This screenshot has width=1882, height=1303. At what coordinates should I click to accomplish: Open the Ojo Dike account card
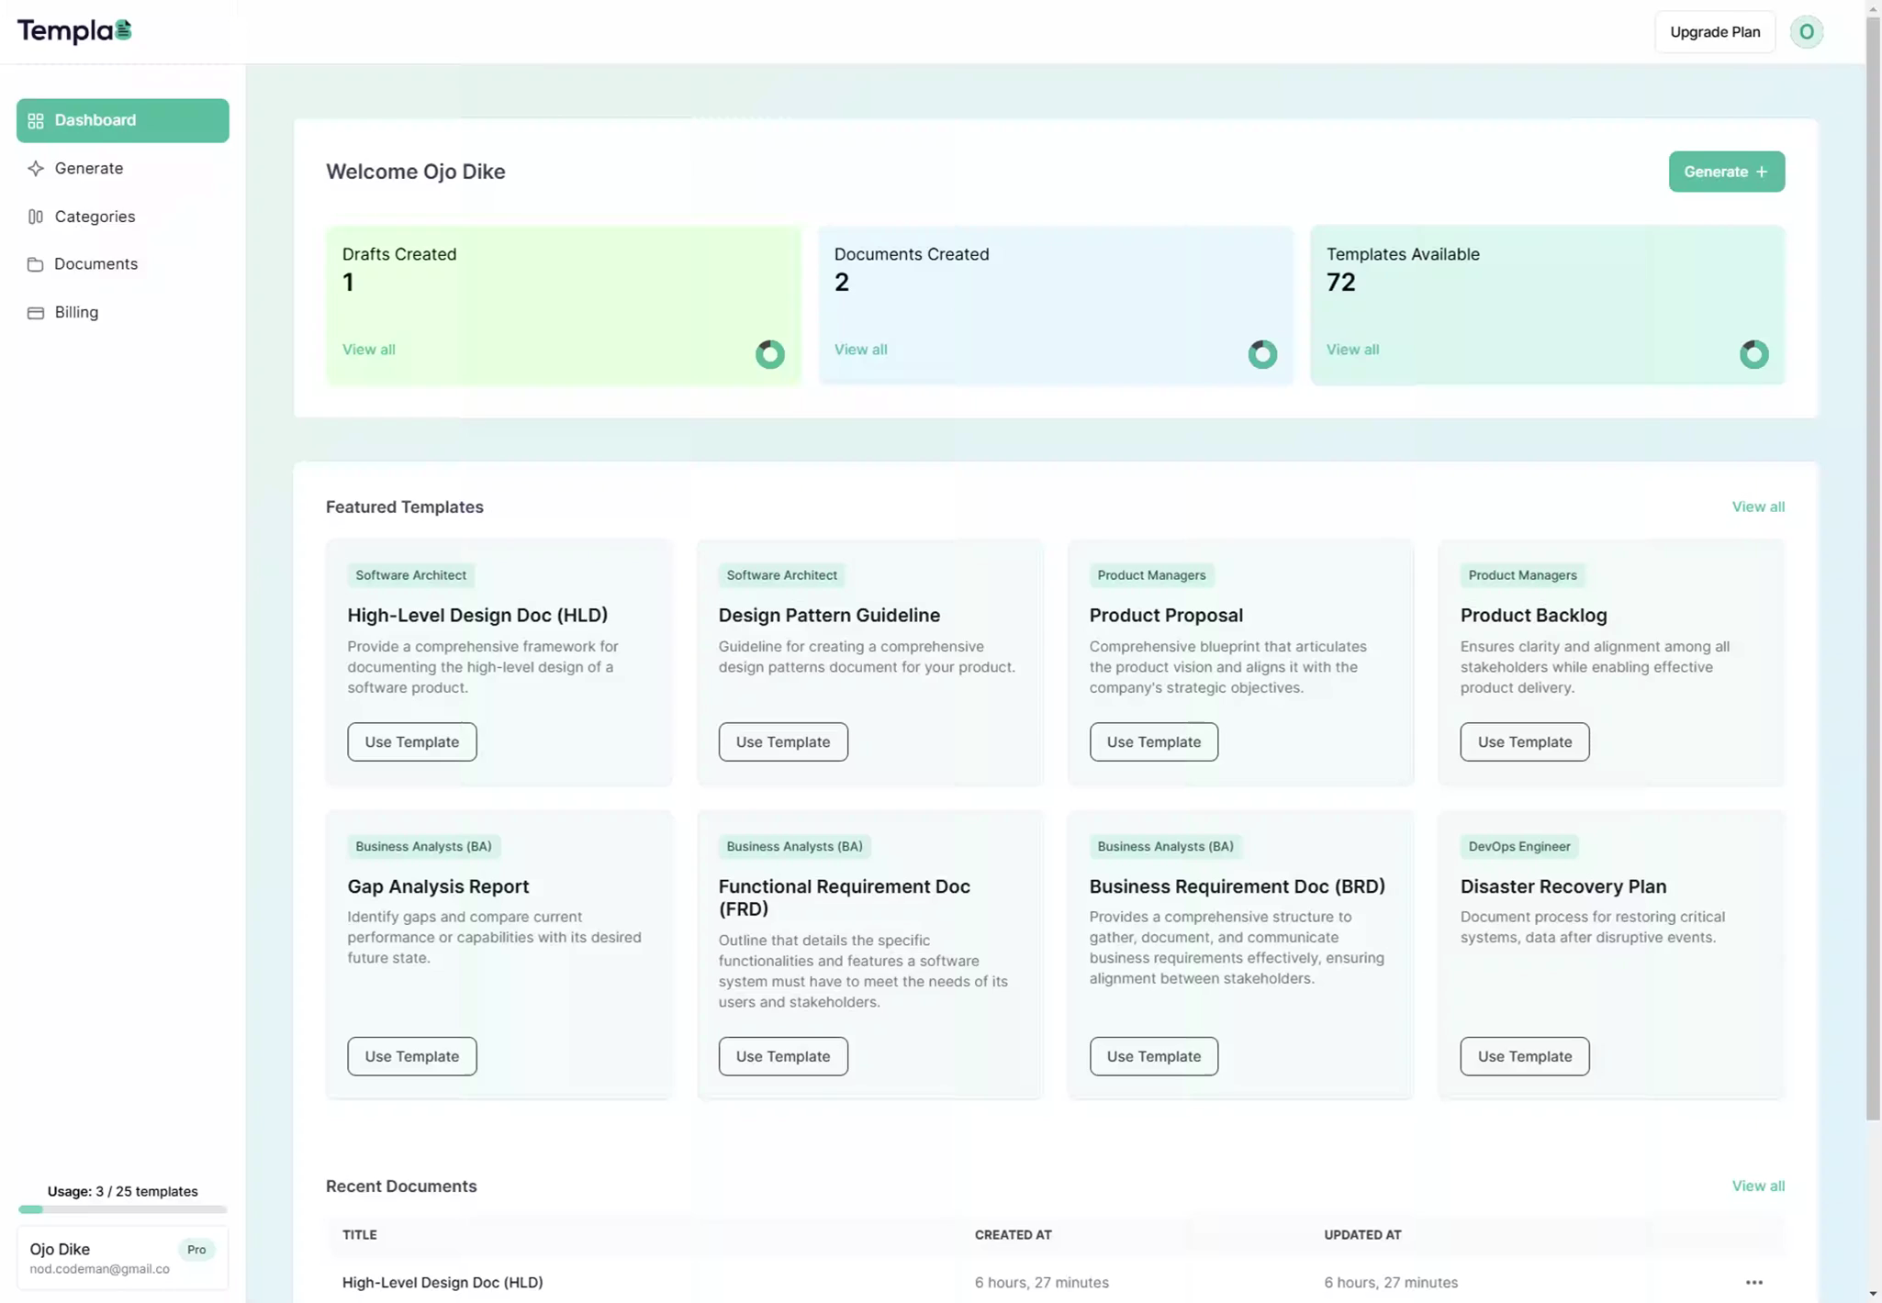pyautogui.click(x=122, y=1258)
